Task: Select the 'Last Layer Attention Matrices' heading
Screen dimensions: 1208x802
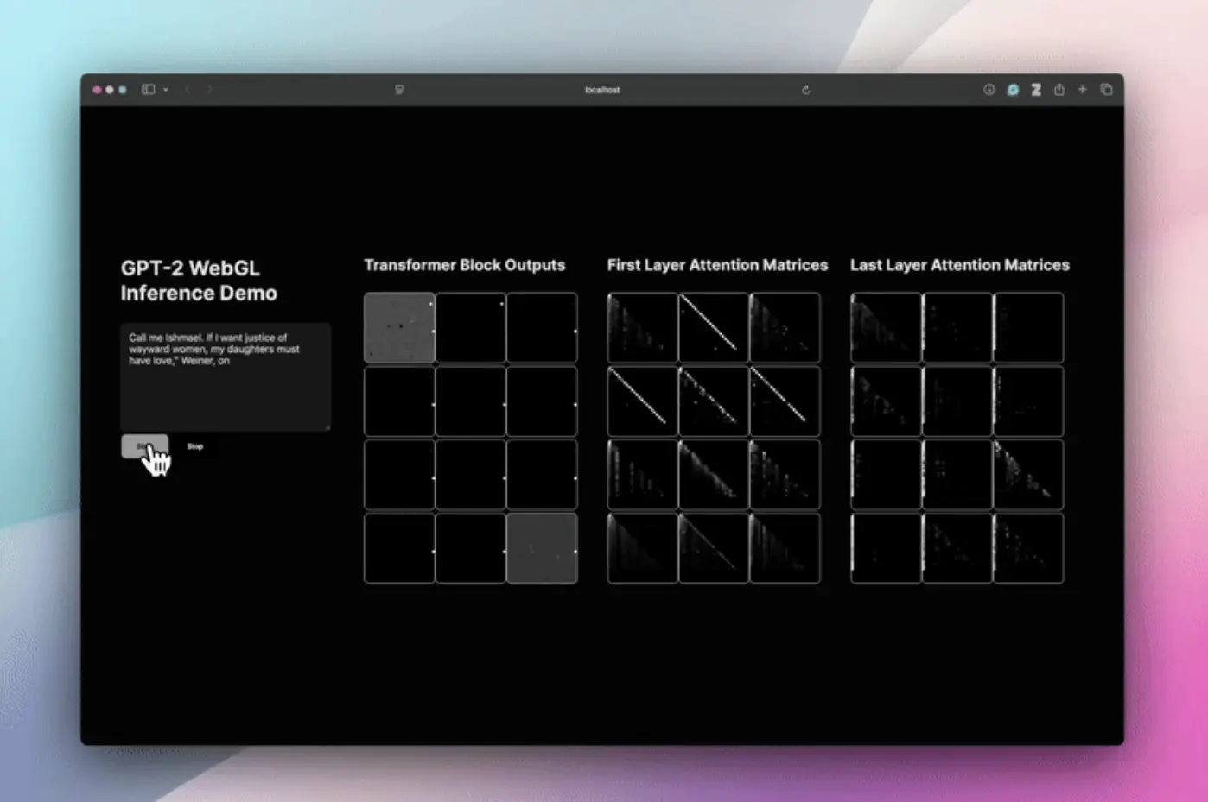Action: coord(960,265)
